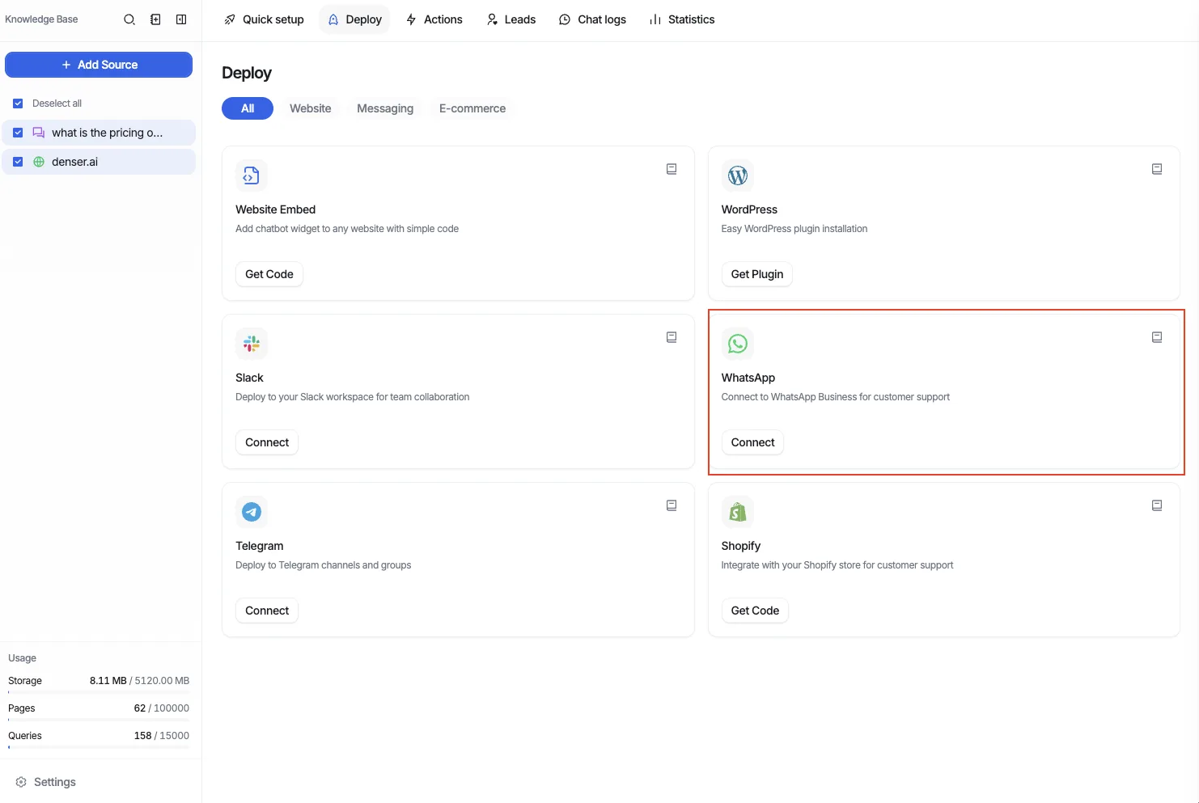Uncheck the denser.ai source checkbox
Image resolution: width=1199 pixels, height=803 pixels.
[x=18, y=162]
